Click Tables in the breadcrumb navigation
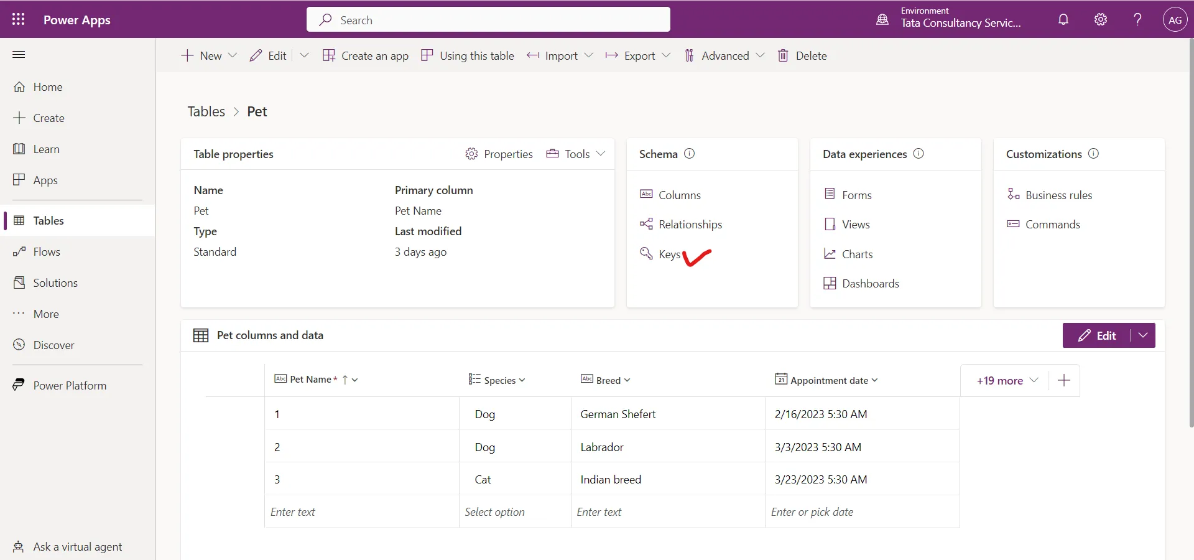The width and height of the screenshot is (1194, 560). pos(206,111)
